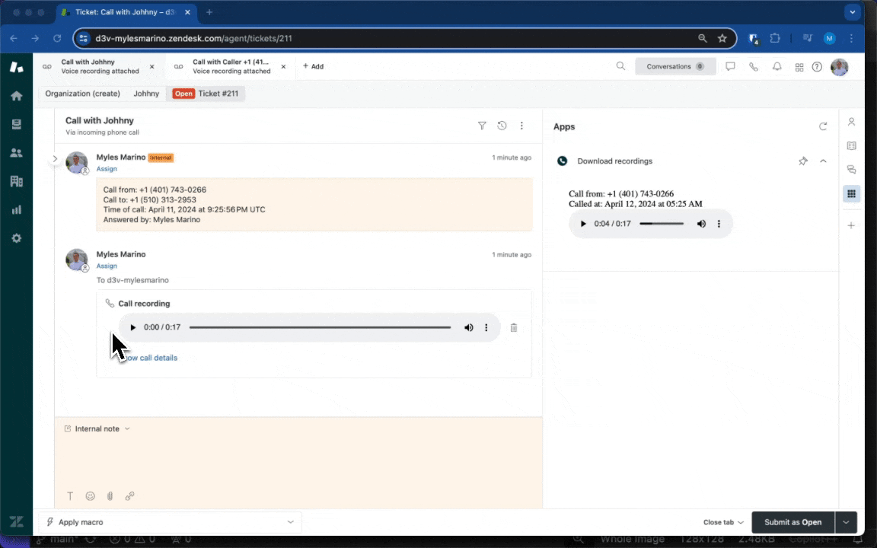Reload apps with the refresh icon
Screen dimensions: 877x548
coord(822,126)
